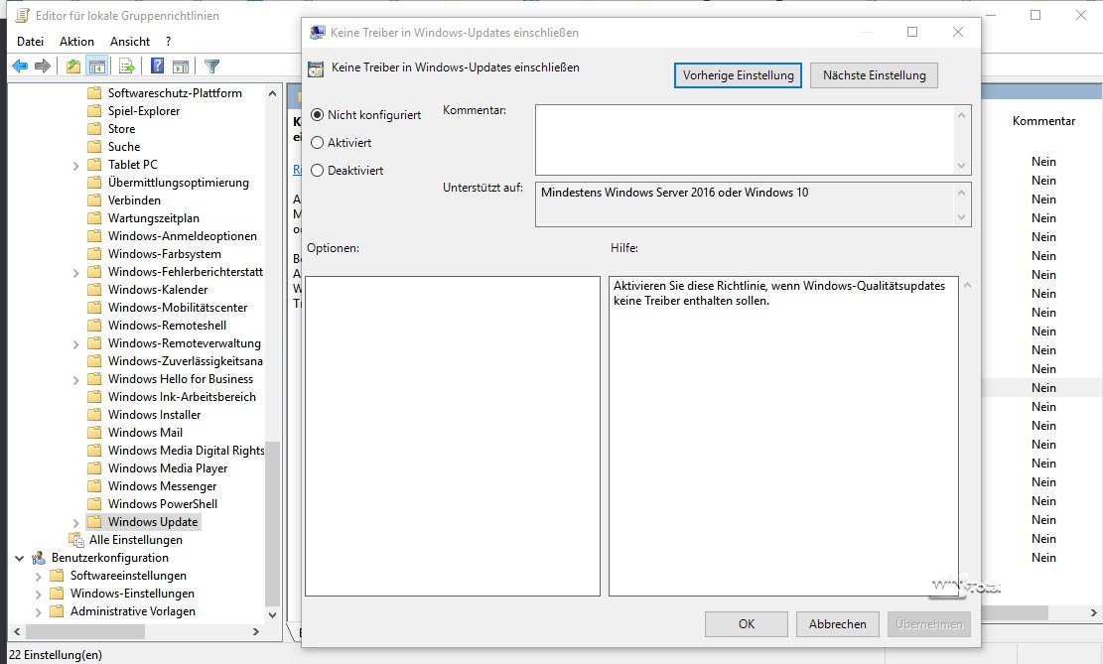Click the Windows Update folder icon

click(94, 522)
